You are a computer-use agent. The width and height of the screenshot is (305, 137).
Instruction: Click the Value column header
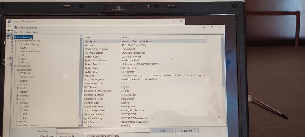163,37
